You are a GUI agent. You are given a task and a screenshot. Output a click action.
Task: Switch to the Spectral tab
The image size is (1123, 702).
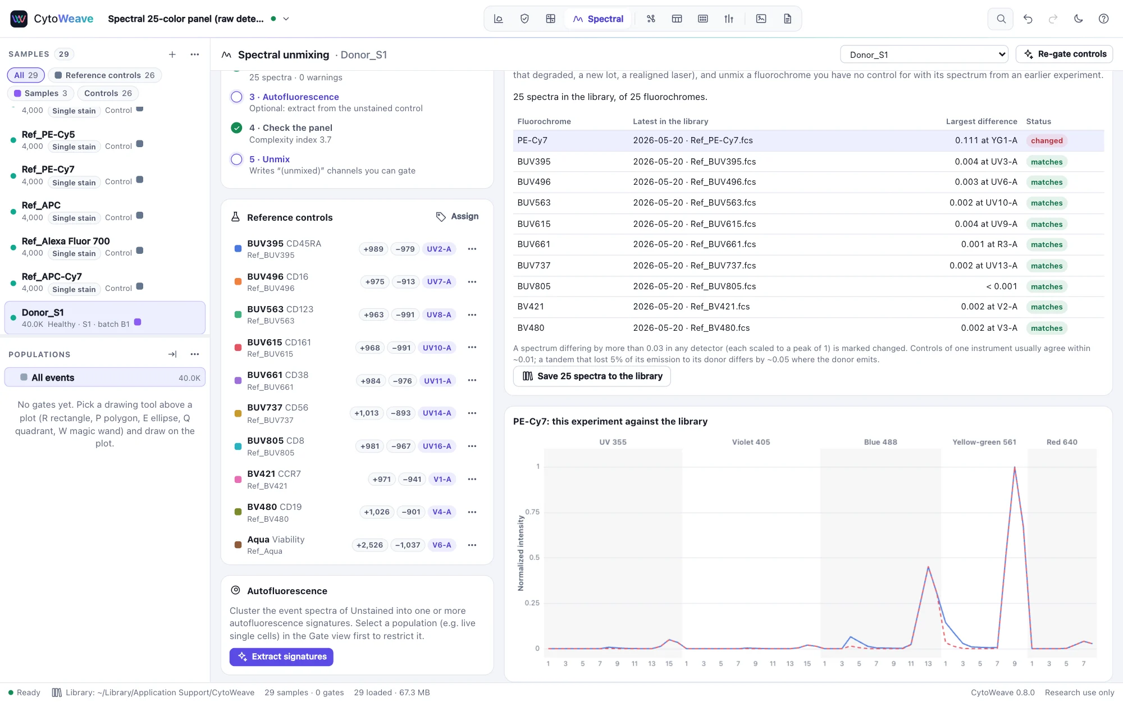coord(598,19)
